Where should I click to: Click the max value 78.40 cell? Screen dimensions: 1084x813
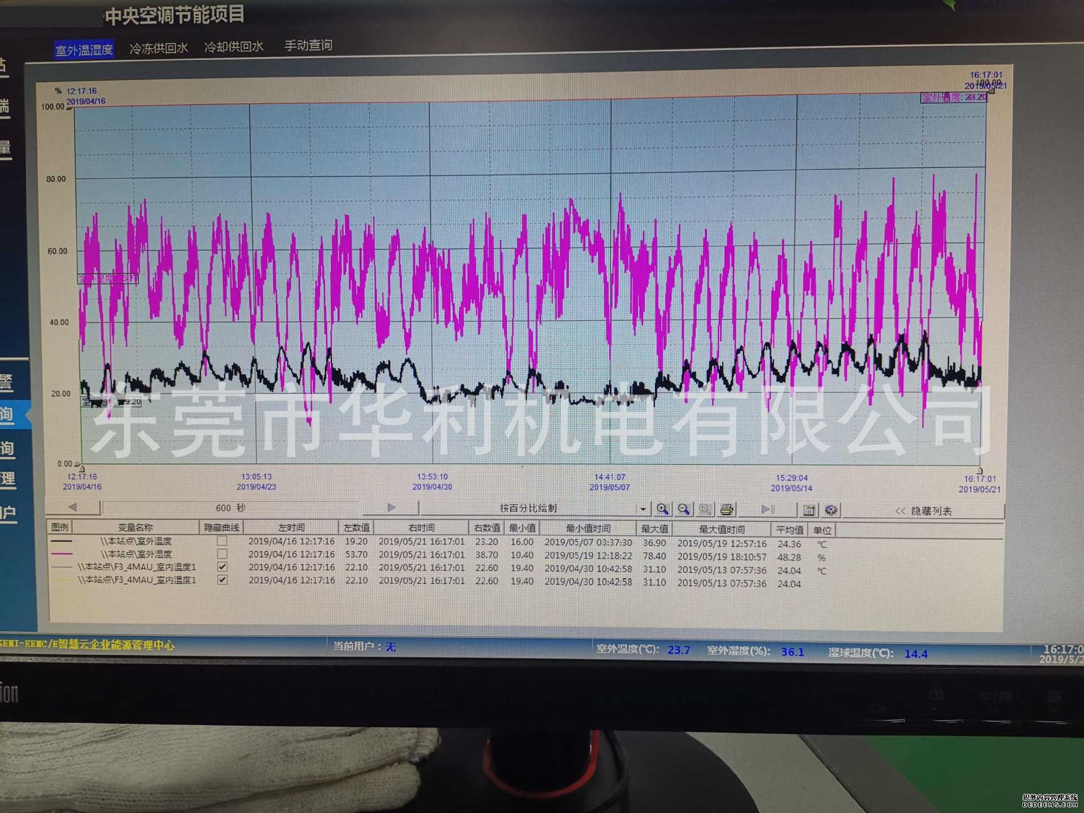(x=654, y=556)
